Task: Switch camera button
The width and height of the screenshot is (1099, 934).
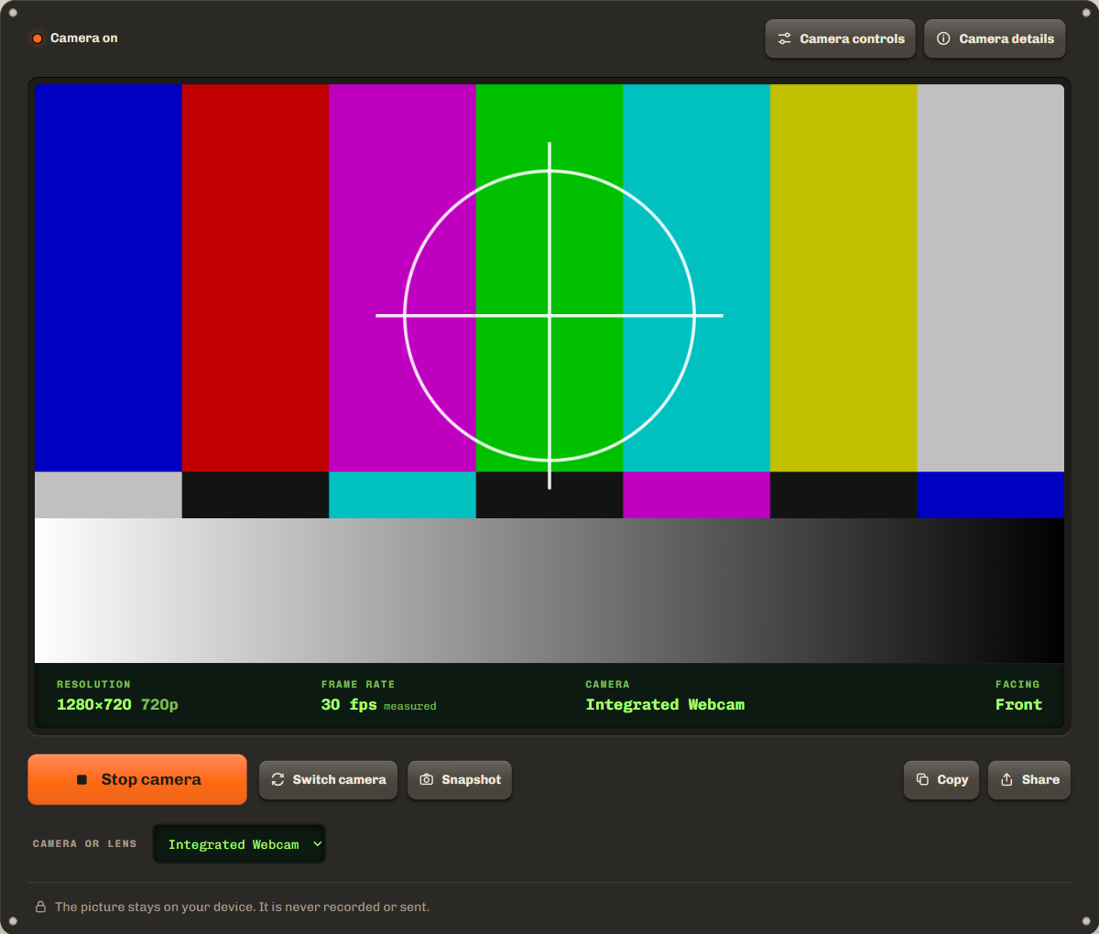Action: coord(328,780)
